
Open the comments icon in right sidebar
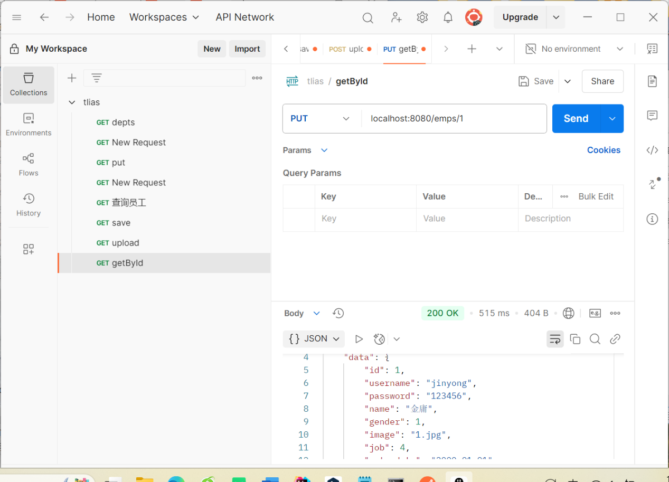pyautogui.click(x=653, y=115)
